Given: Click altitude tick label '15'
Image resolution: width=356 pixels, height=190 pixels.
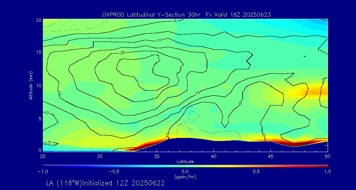Looking at the screenshot, I should pos(39,52).
